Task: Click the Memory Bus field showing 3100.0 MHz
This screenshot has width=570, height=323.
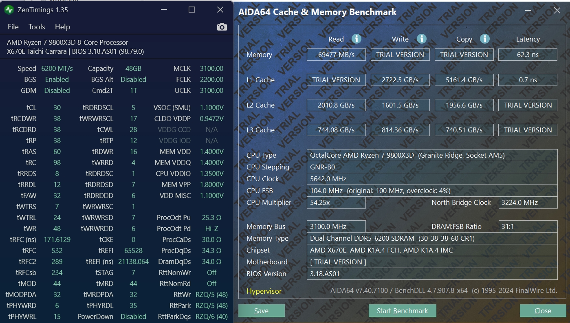Action: click(336, 226)
